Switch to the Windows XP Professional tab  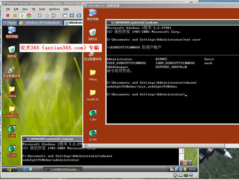41,23
